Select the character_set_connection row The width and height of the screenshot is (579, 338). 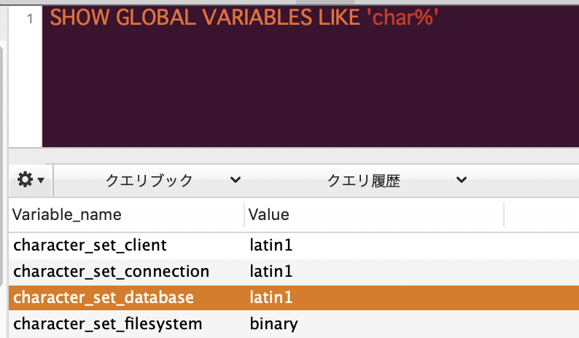pos(294,272)
